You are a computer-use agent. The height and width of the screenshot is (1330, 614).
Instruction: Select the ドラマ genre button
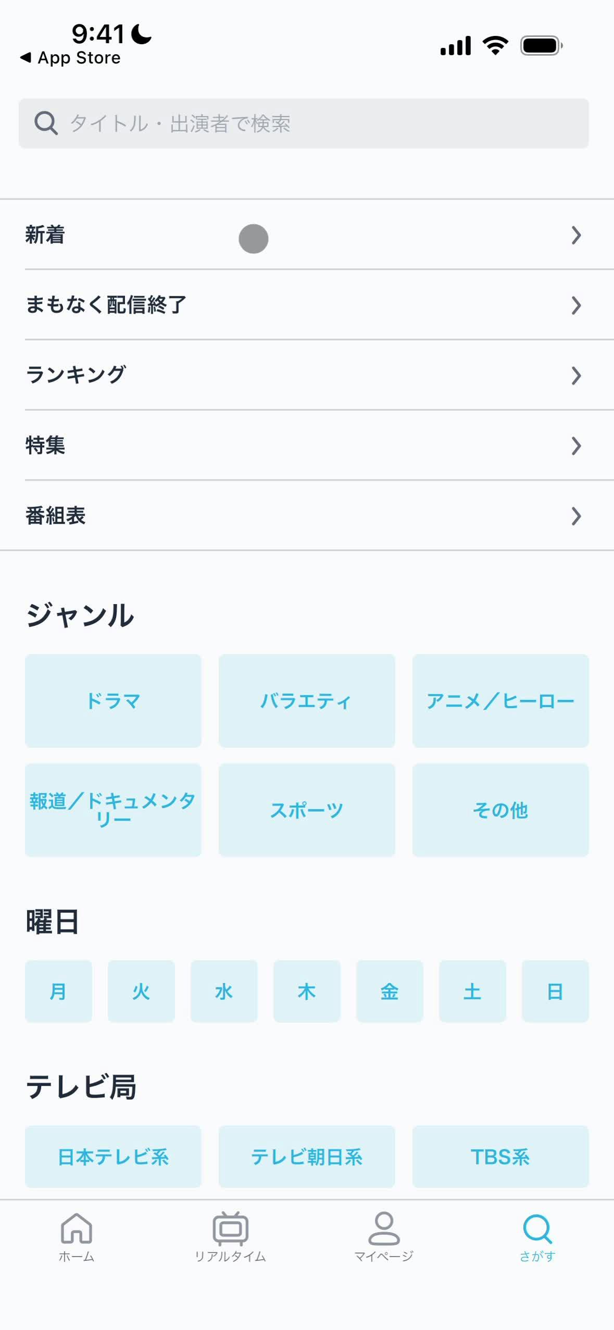tap(113, 701)
